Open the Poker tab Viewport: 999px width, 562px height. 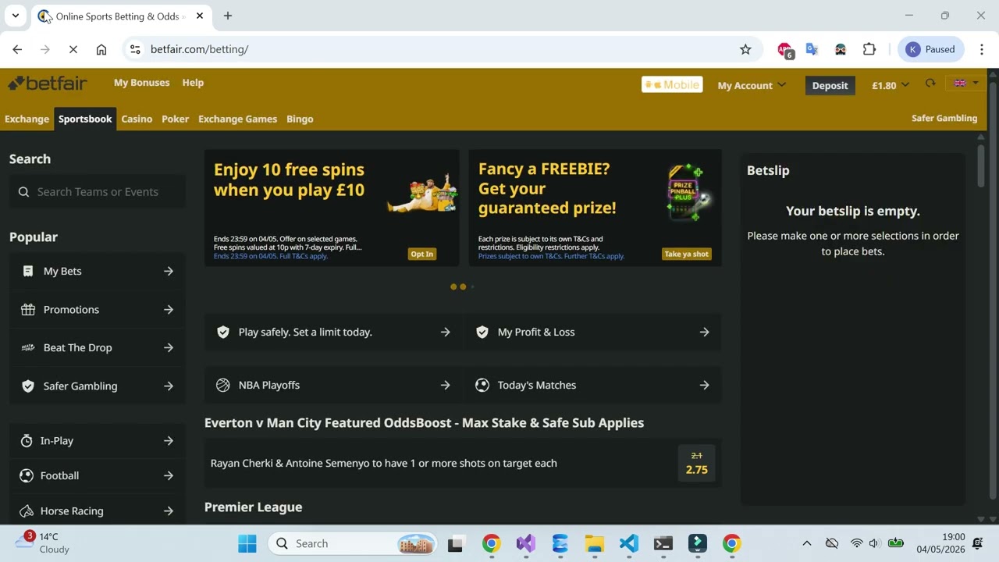(x=175, y=119)
